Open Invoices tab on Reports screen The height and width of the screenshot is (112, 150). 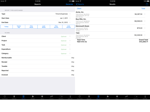coord(51,97)
